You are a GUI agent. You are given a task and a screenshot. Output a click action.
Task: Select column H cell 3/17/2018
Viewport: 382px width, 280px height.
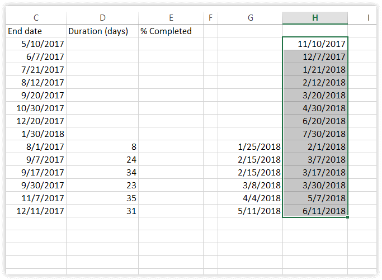315,172
